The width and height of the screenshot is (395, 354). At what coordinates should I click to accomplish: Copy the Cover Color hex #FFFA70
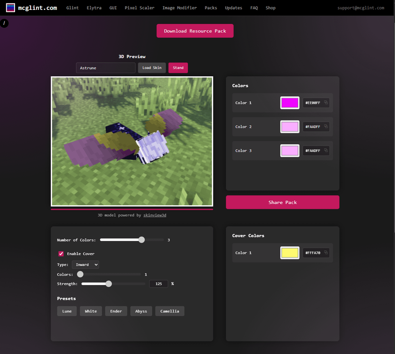coord(326,253)
